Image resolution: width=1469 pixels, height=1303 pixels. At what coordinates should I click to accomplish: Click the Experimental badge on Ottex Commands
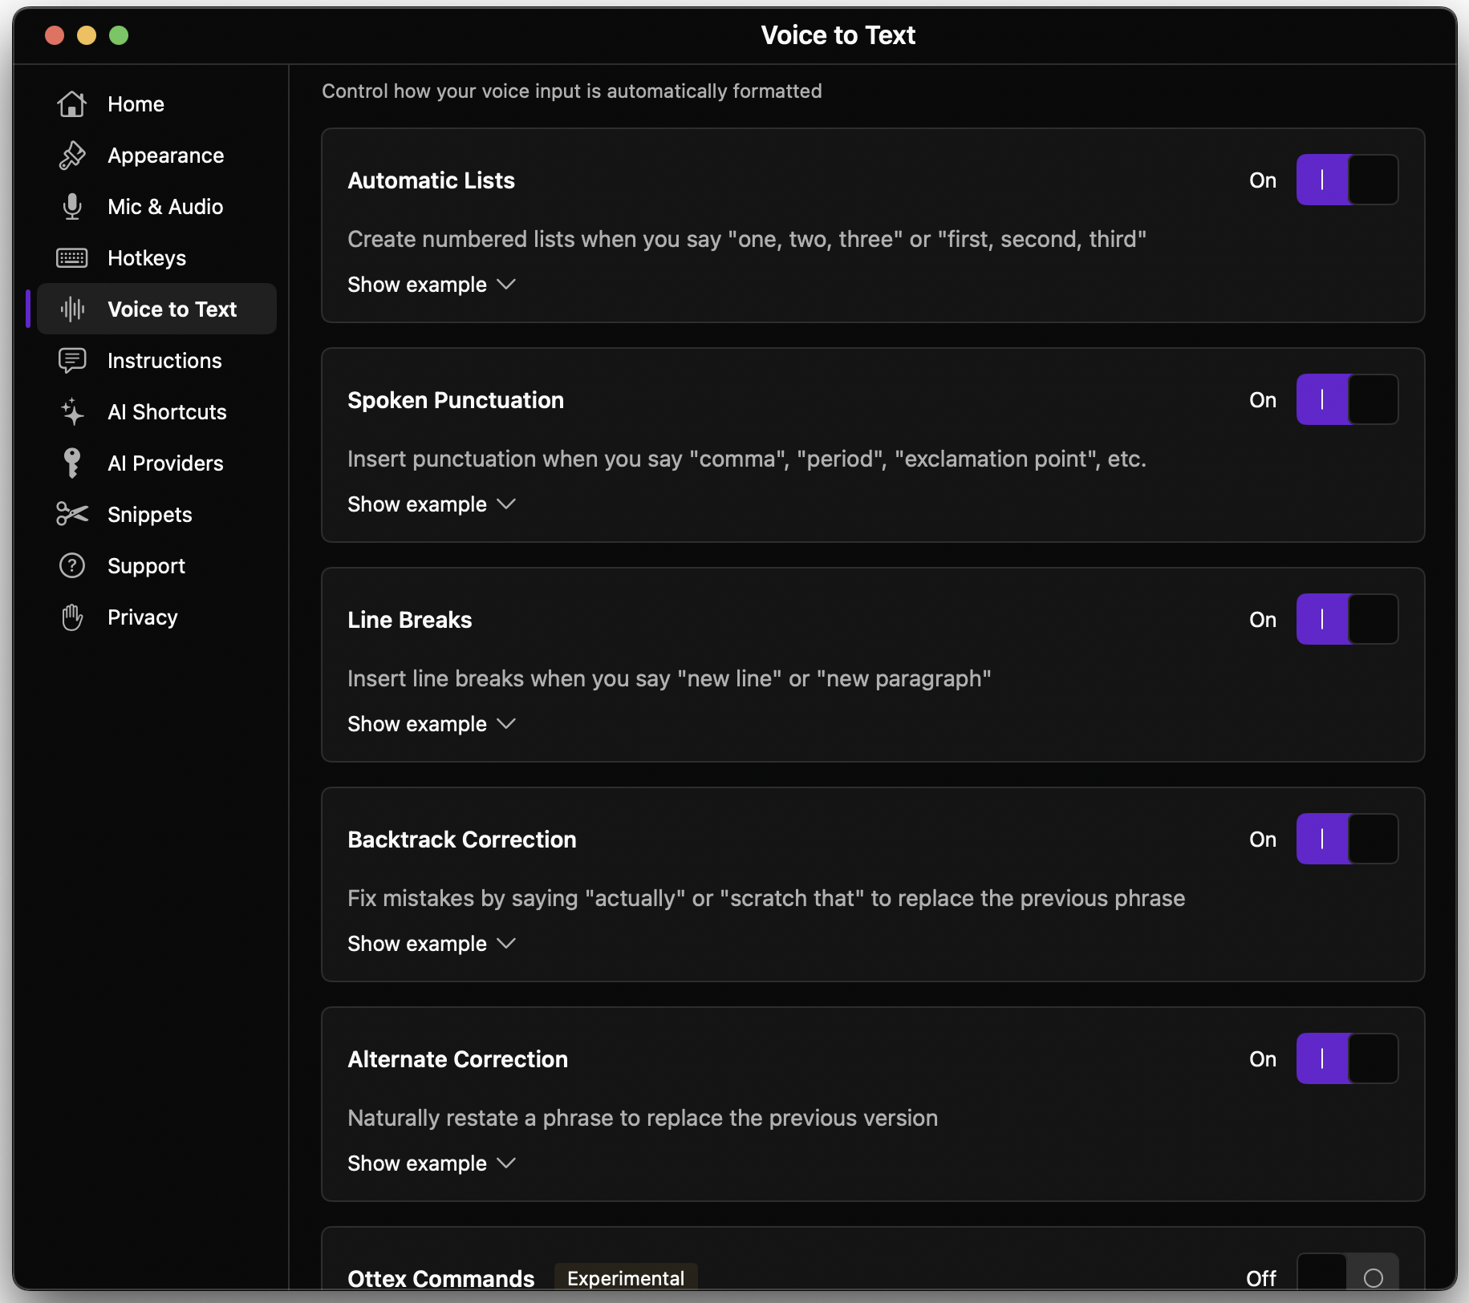(x=626, y=1277)
